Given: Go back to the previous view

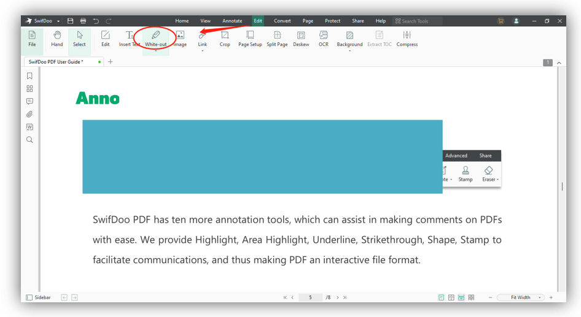Looking at the screenshot, I should click(64, 297).
